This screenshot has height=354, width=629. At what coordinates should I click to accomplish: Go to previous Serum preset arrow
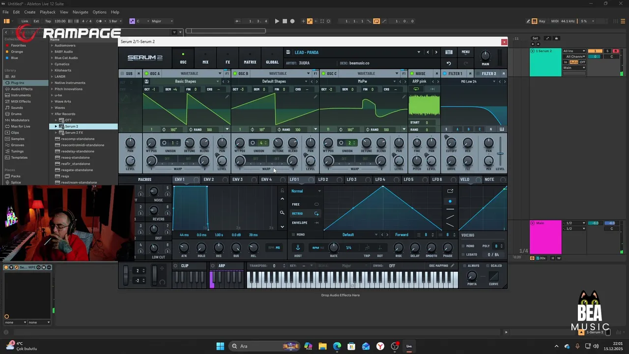click(x=428, y=52)
